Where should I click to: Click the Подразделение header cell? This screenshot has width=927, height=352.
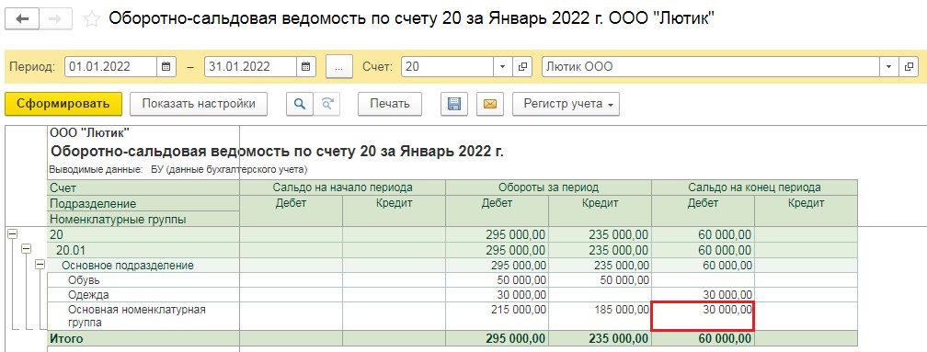point(143,204)
